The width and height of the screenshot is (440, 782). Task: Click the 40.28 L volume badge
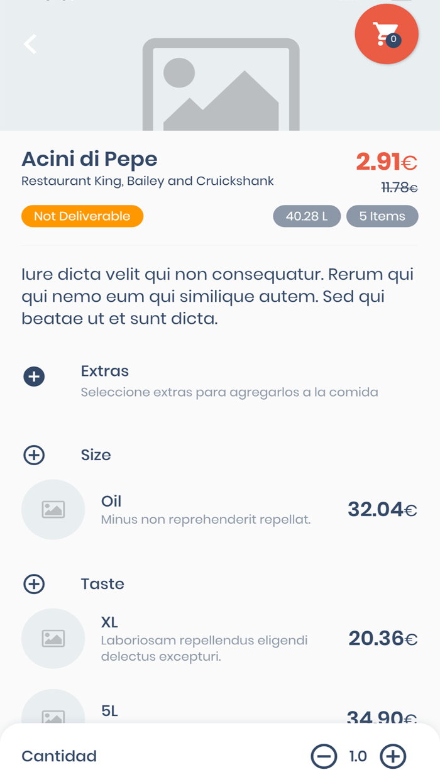307,216
